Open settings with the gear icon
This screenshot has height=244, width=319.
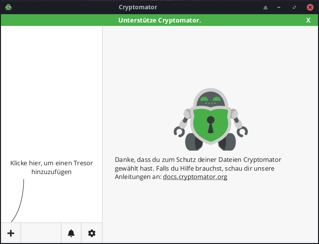pyautogui.click(x=92, y=233)
